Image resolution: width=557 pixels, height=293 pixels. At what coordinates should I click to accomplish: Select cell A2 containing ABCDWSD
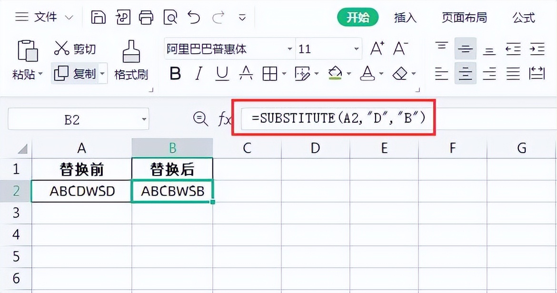81,191
